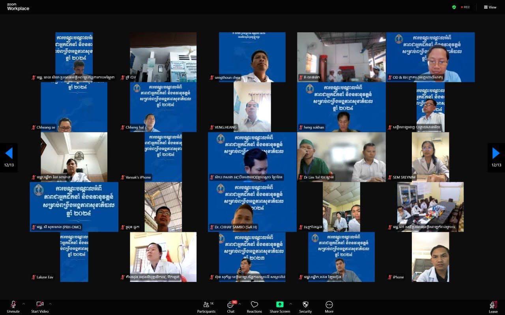Expand video options arrow beside Start Video
This screenshot has width=505, height=315.
pyautogui.click(x=50, y=304)
